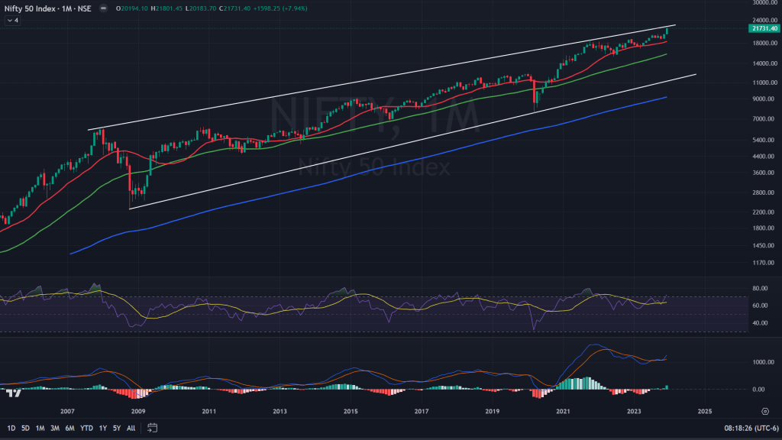Show All available data range

131,429
